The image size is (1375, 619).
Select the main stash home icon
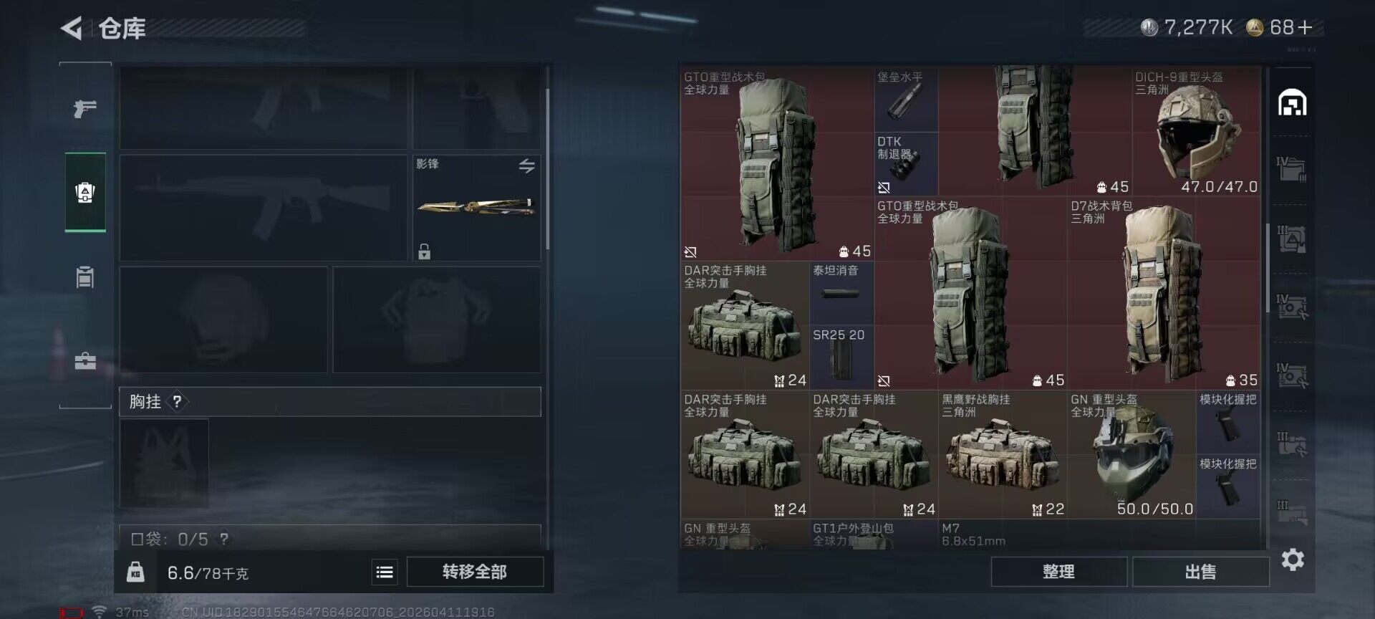coord(1292,102)
